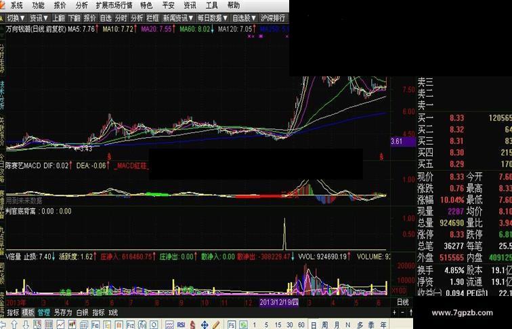Open the RSI indicator icon
This screenshot has width=512, height=329.
tap(182, 324)
